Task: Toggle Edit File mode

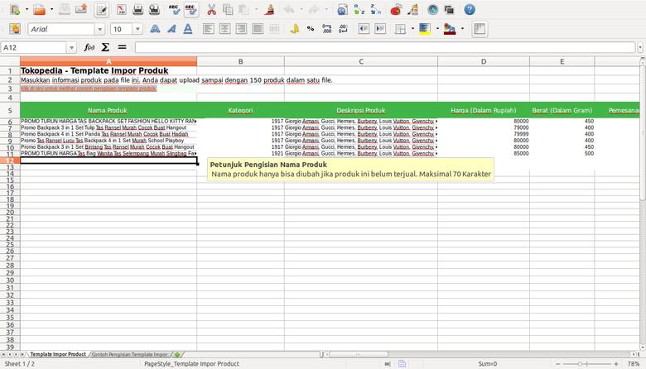Action: coord(102,10)
